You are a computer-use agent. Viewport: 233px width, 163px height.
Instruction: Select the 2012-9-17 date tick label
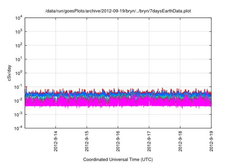click(x=149, y=142)
